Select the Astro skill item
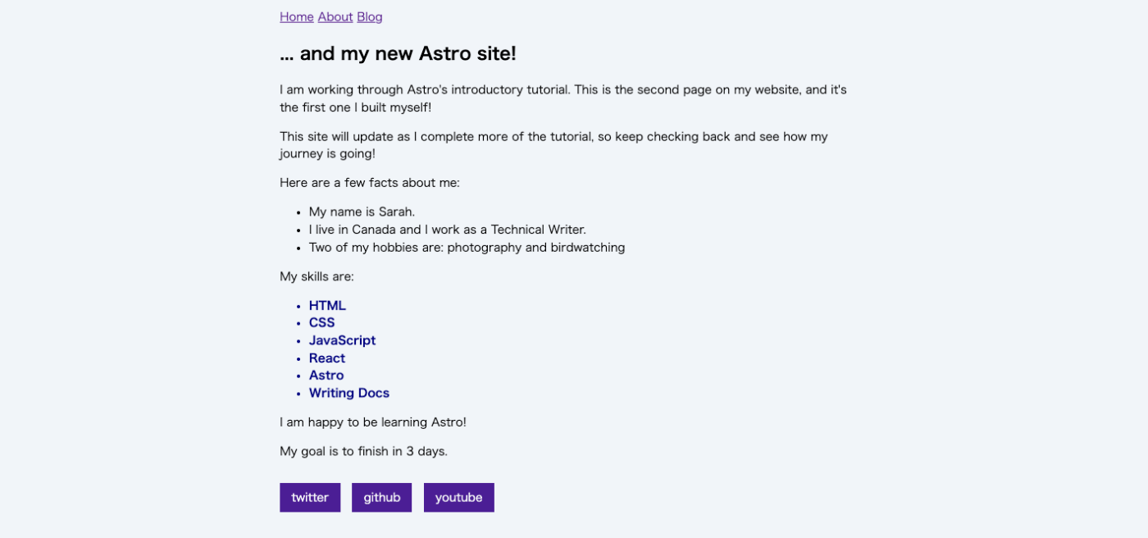 coord(326,375)
